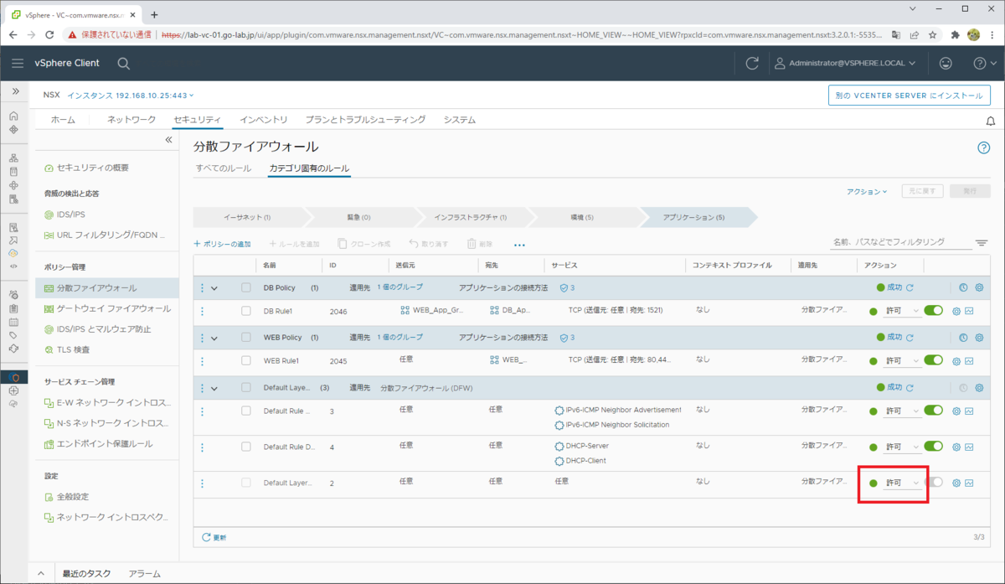1005x584 pixels.
Task: Collapse the DB Policy section
Action: [214, 288]
